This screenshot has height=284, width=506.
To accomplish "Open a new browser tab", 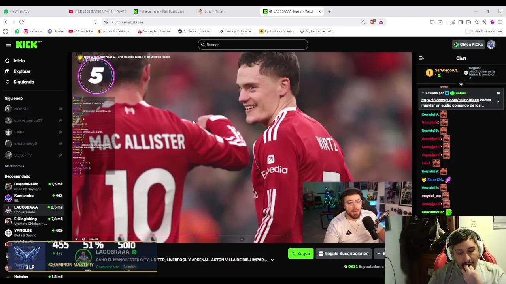I will (x=329, y=11).
